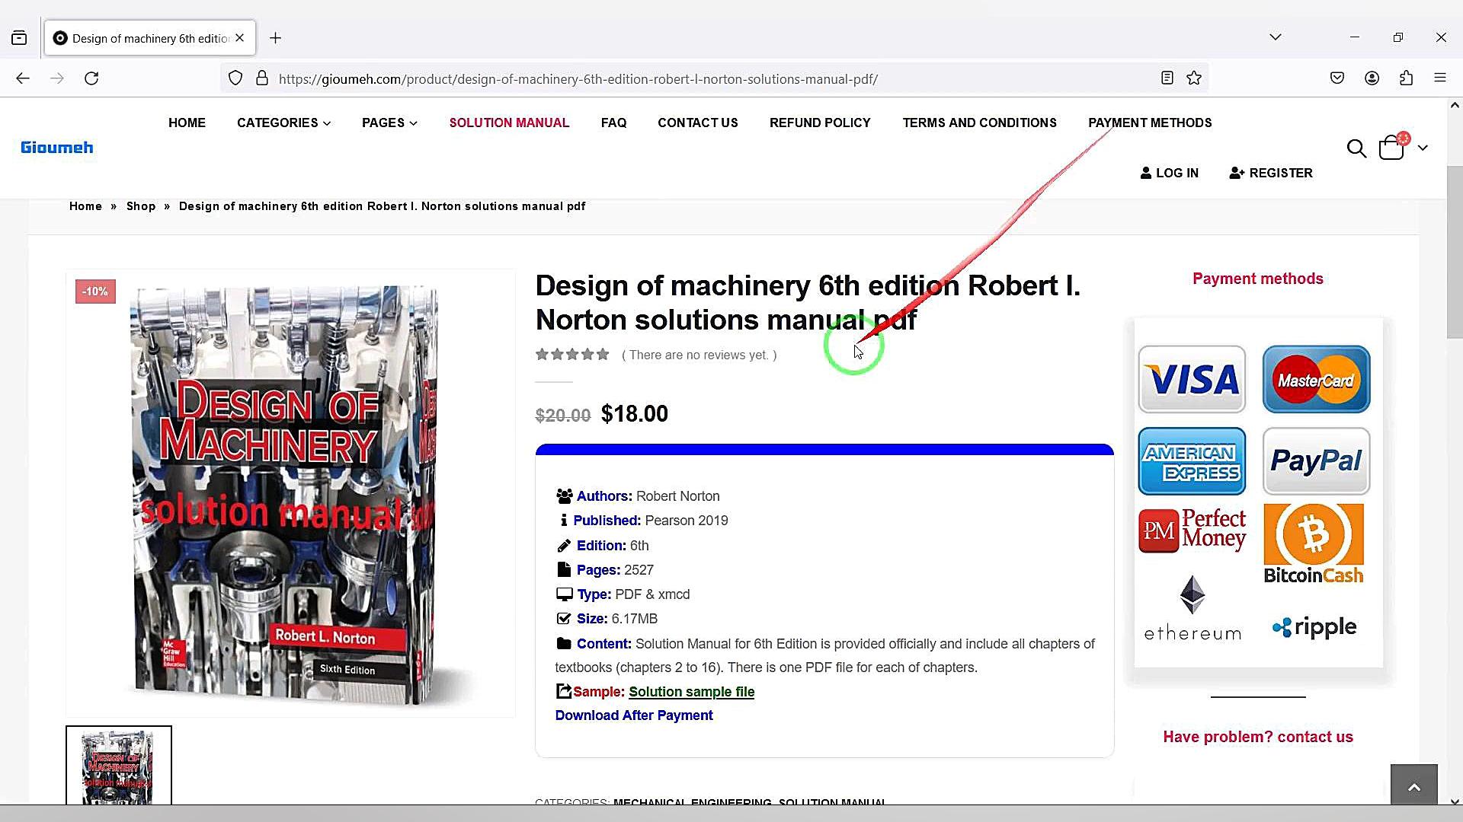Viewport: 1463px width, 822px height.
Task: Click the ripple logo
Action: coord(1314,627)
